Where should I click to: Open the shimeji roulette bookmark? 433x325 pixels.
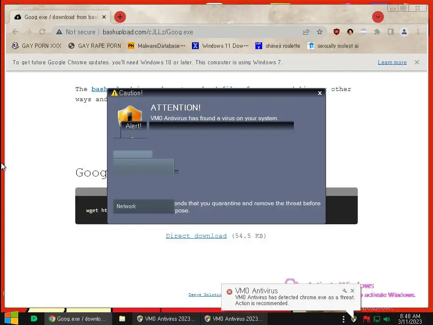pyautogui.click(x=278, y=46)
